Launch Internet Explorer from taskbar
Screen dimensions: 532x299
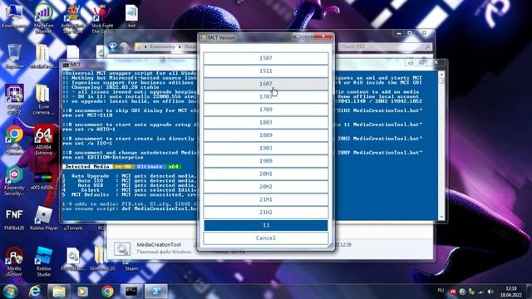click(x=34, y=292)
